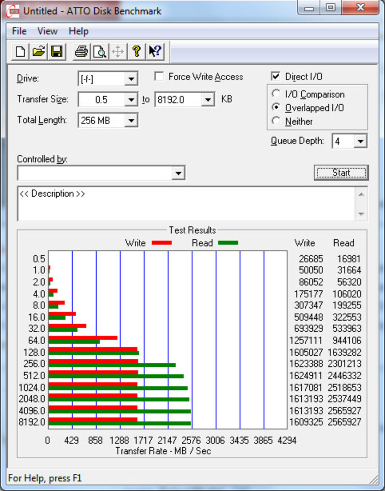Expand the Queue Depth dropdown
Viewport: 385px width, 491px height.
click(x=360, y=141)
